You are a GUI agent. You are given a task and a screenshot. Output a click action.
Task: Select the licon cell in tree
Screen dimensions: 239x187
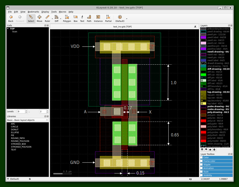pos(15,31)
